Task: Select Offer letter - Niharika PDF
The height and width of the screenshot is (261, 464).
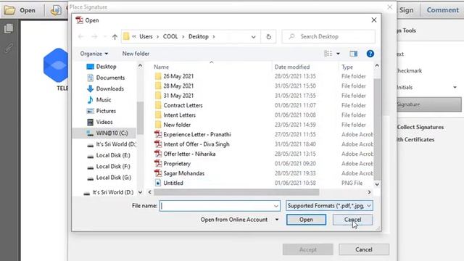Action: (189, 154)
